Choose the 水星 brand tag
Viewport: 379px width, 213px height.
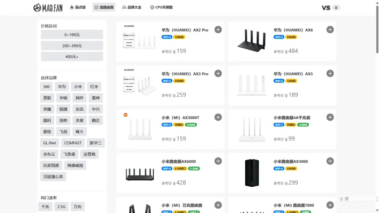coord(80,120)
